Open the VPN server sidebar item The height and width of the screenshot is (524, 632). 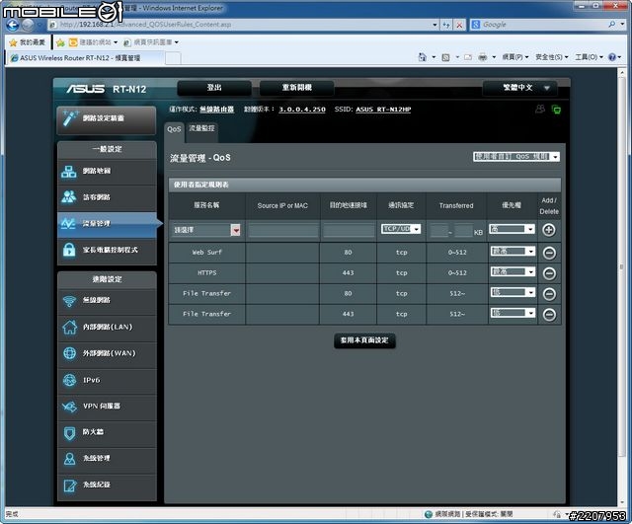point(107,407)
